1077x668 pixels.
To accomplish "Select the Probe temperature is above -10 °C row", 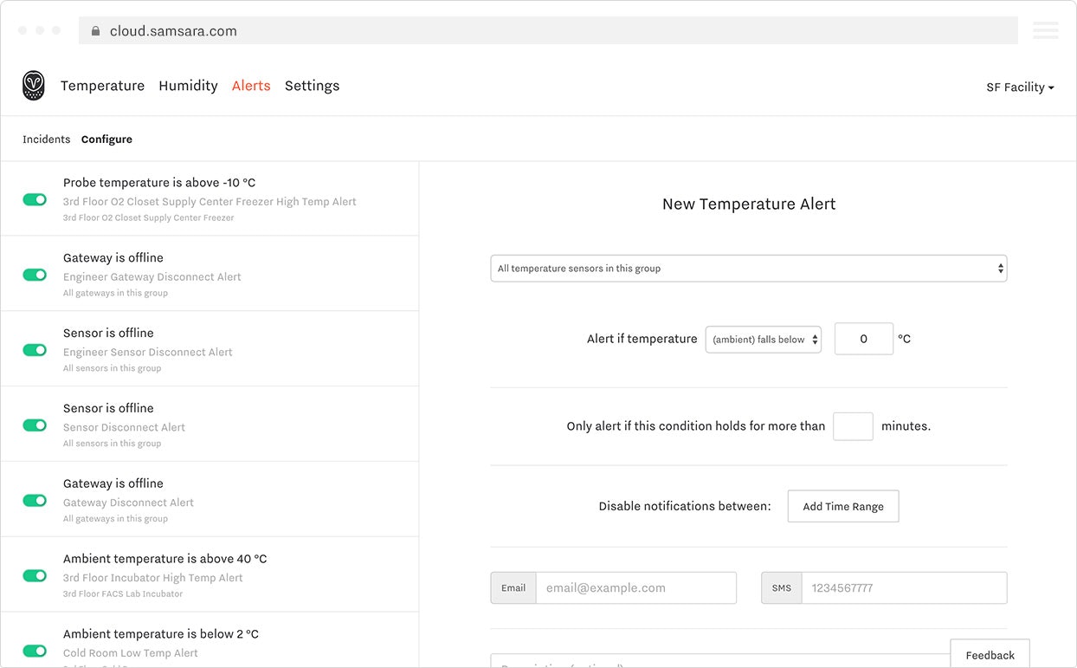I will point(210,198).
